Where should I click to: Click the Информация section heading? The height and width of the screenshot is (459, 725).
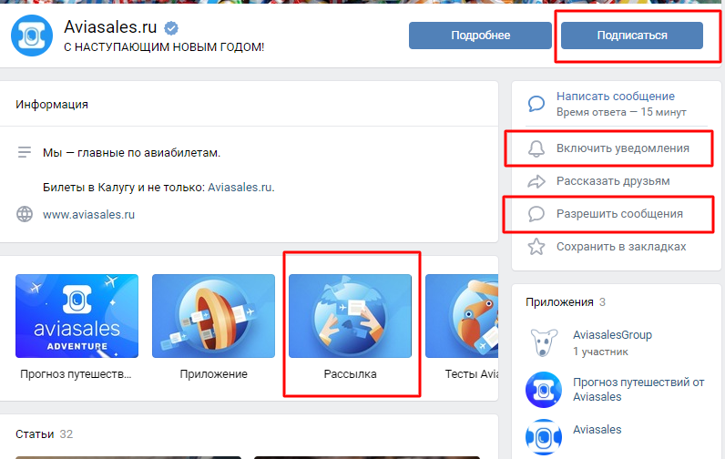pos(52,105)
